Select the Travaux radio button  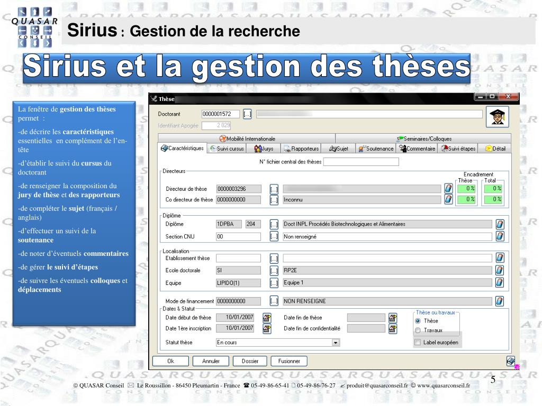coord(418,330)
